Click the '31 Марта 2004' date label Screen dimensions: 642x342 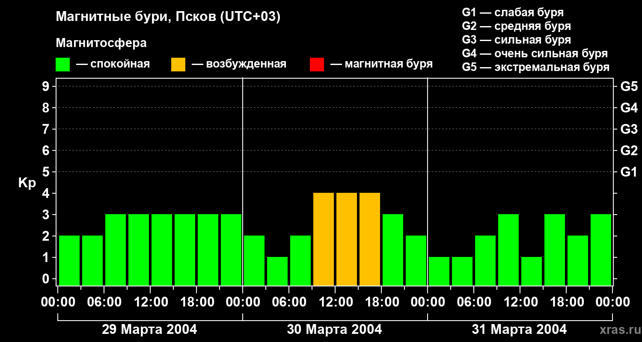point(519,329)
